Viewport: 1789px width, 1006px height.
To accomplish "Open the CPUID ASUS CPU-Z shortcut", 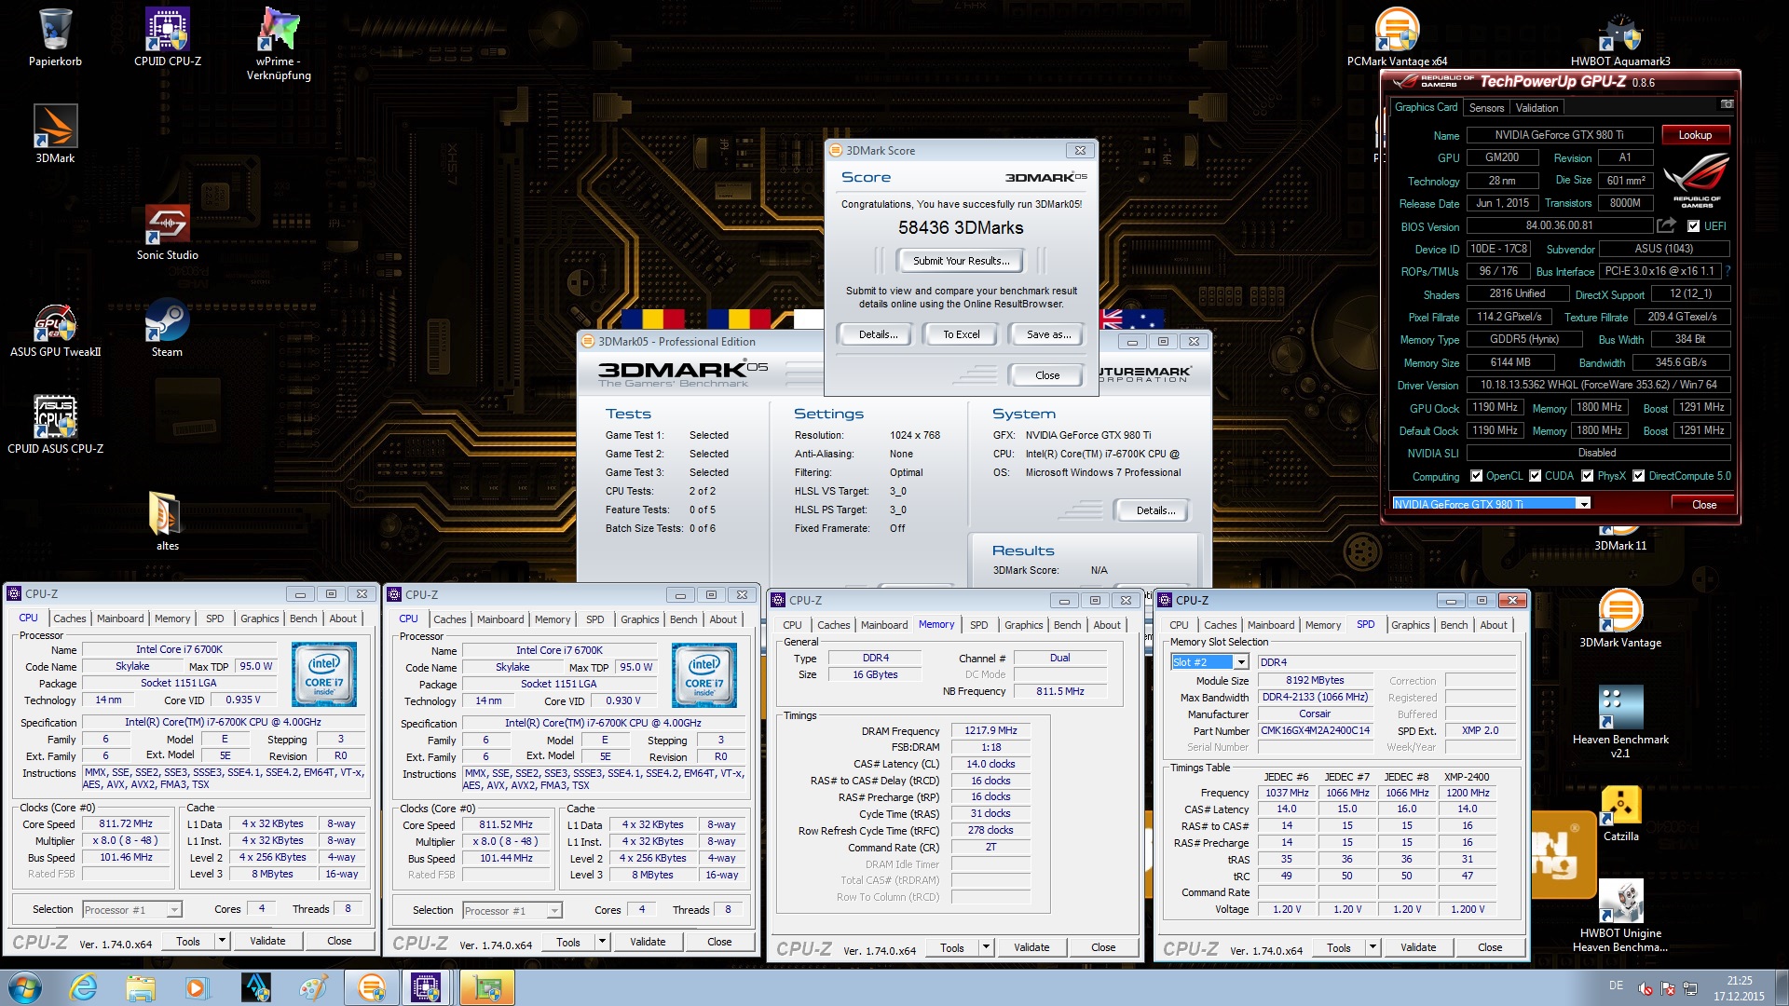I will 55,424.
